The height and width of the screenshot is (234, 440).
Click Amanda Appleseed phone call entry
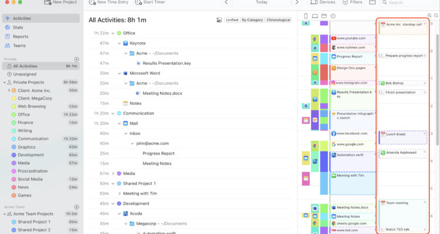403,153
